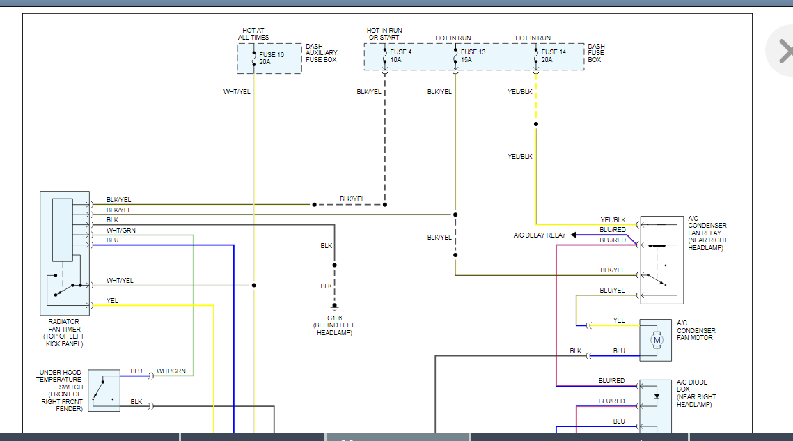Select the highlighted middle segment in bottom bar

(398, 437)
